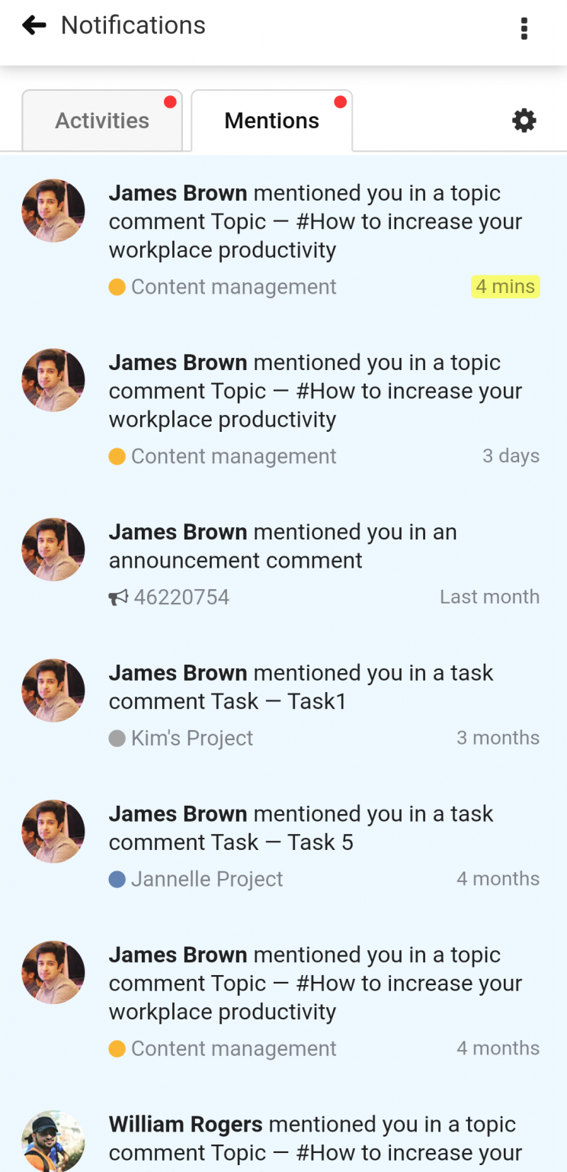Open announcement 46220754
This screenshot has height=1172, width=567.
(181, 597)
